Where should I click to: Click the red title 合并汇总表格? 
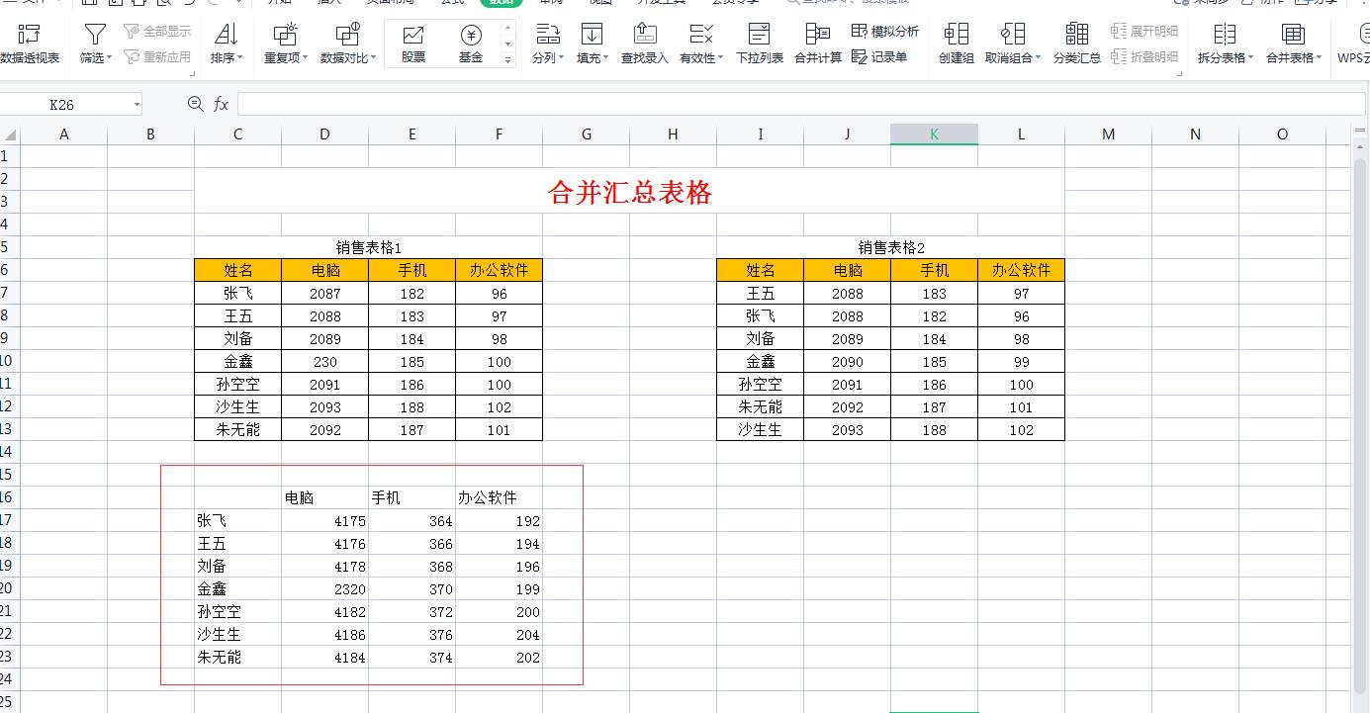[630, 192]
